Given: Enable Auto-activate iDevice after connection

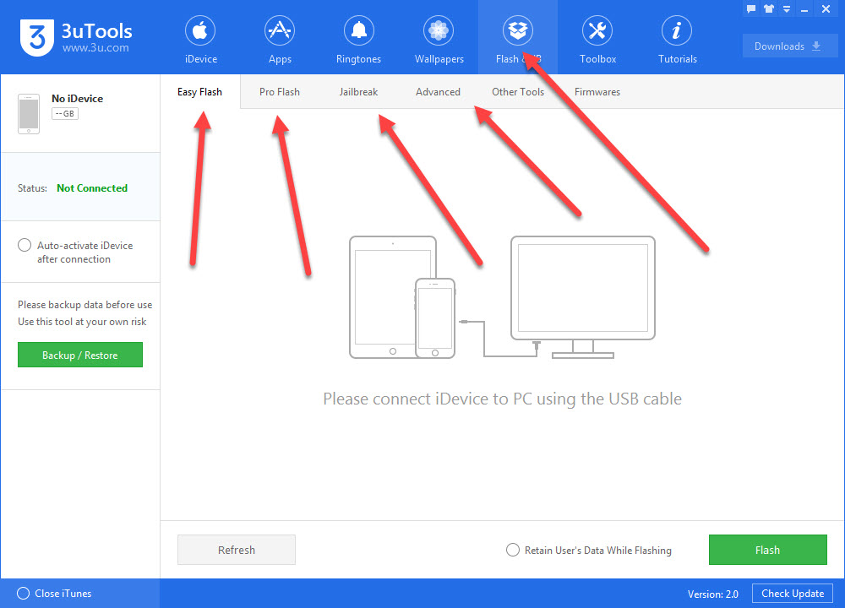Looking at the screenshot, I should 25,245.
